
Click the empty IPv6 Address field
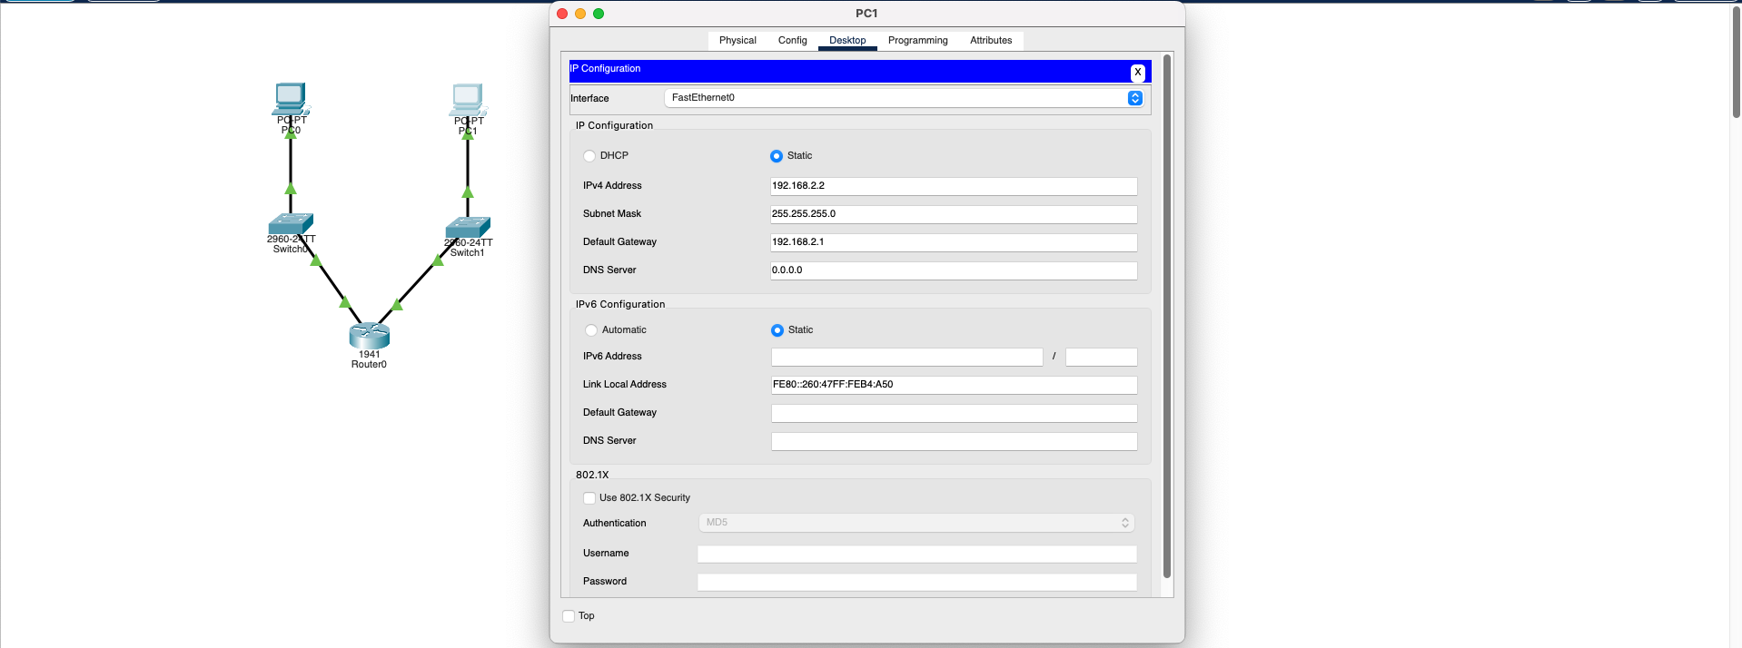(907, 357)
